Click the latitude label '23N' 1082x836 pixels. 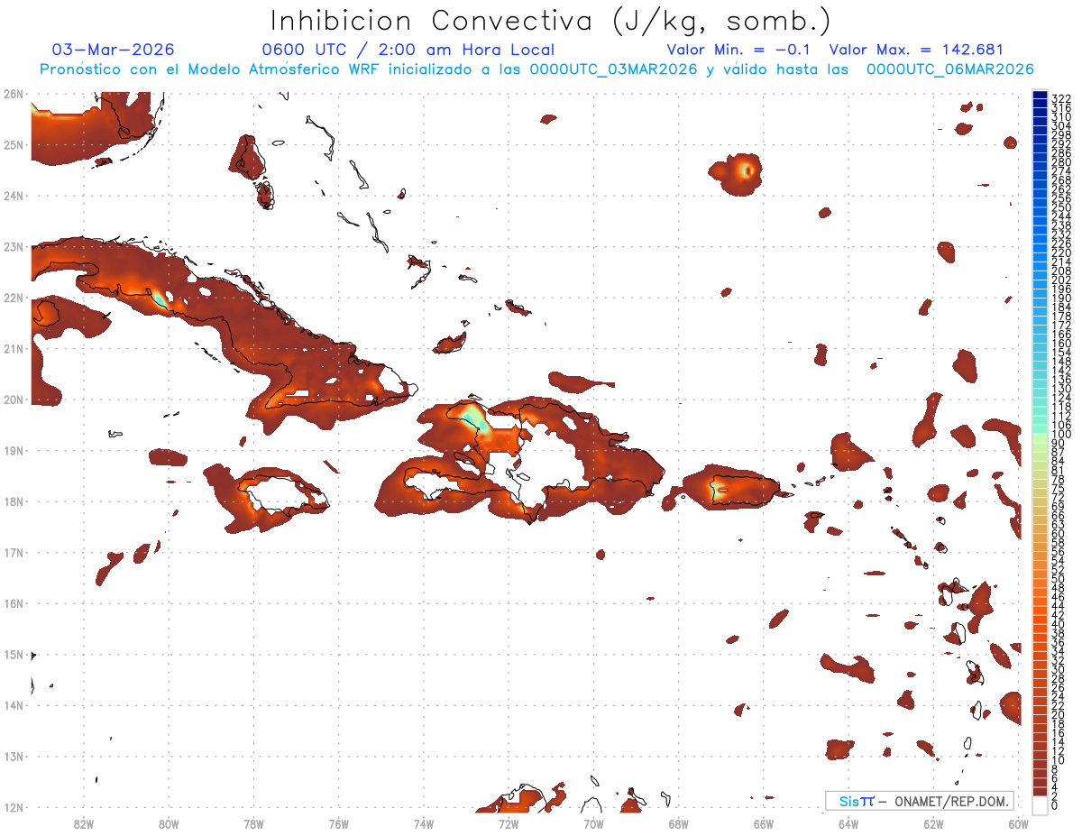(x=13, y=246)
